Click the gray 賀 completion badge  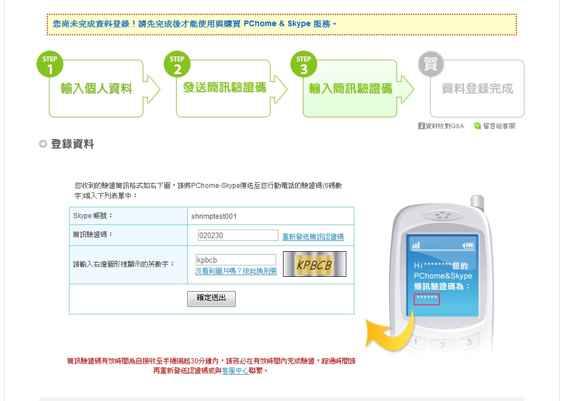coord(431,64)
